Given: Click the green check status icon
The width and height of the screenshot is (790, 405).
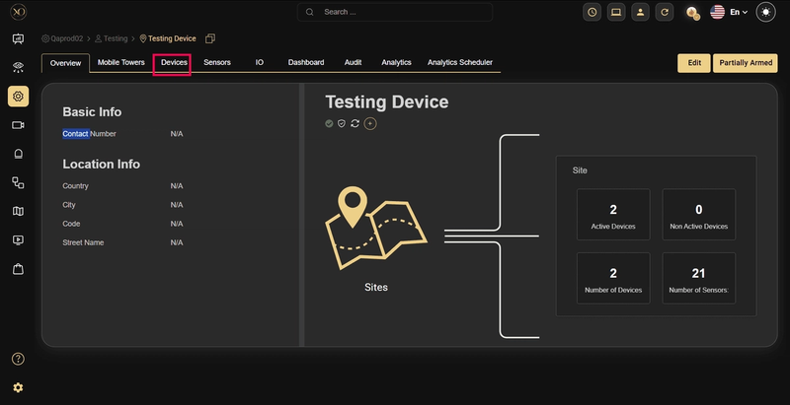Looking at the screenshot, I should [329, 123].
